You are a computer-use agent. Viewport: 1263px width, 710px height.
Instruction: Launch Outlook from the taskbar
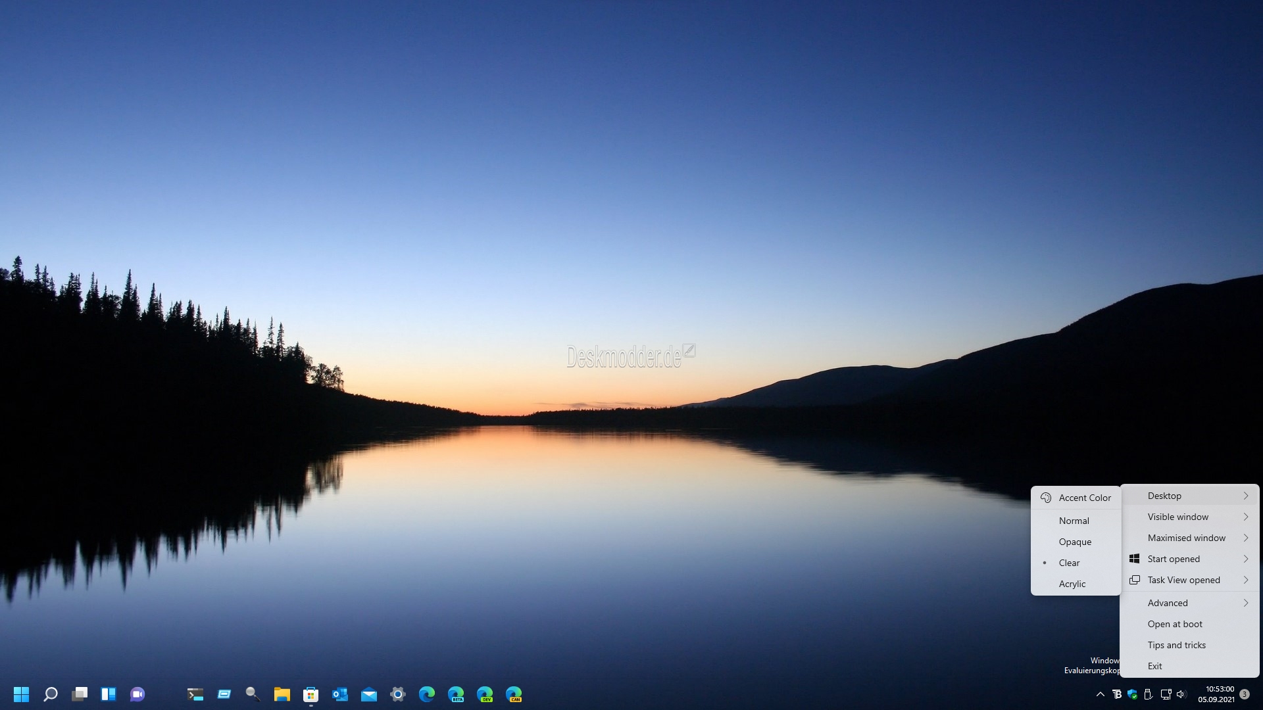(x=340, y=694)
